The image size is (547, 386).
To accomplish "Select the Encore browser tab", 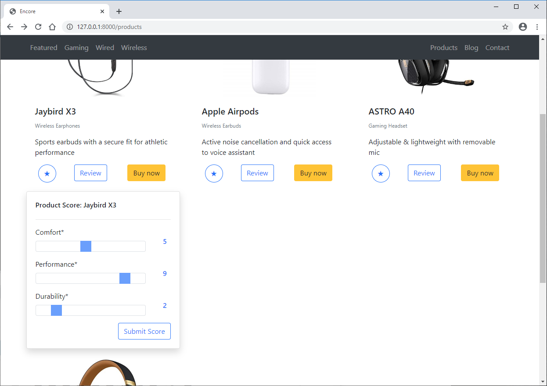I will point(53,11).
